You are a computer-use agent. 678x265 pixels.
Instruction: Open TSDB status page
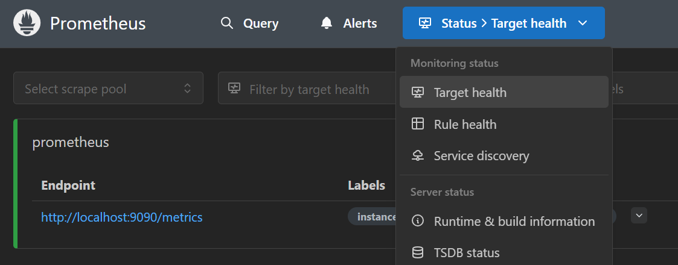[x=504, y=253]
